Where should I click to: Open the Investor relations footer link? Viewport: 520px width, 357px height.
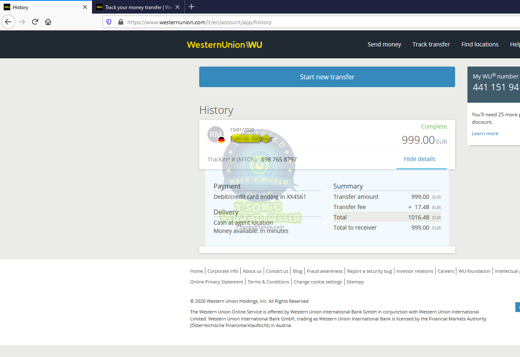click(415, 271)
